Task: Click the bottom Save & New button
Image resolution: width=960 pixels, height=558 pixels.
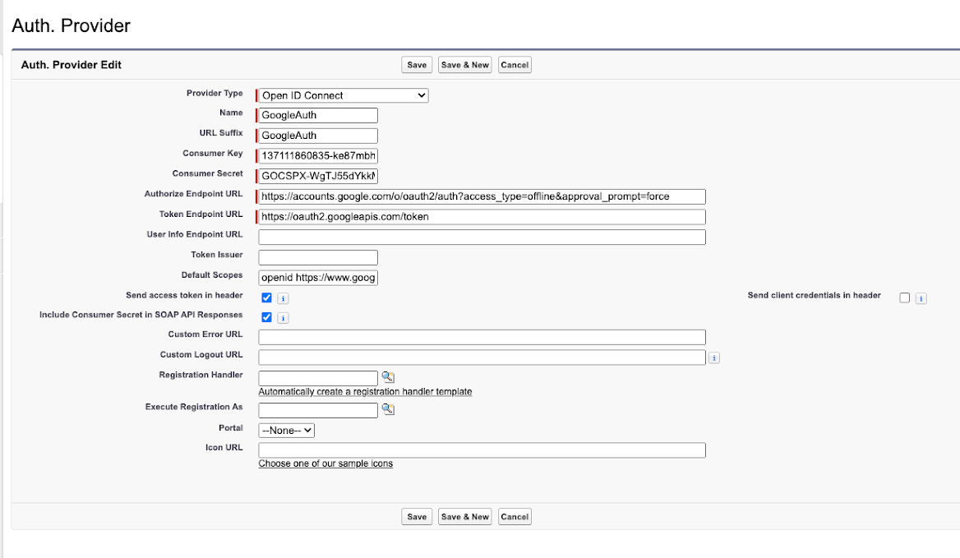Action: [465, 516]
